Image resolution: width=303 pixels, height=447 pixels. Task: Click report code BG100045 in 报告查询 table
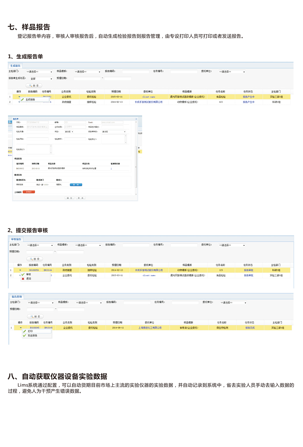[x=34, y=328]
